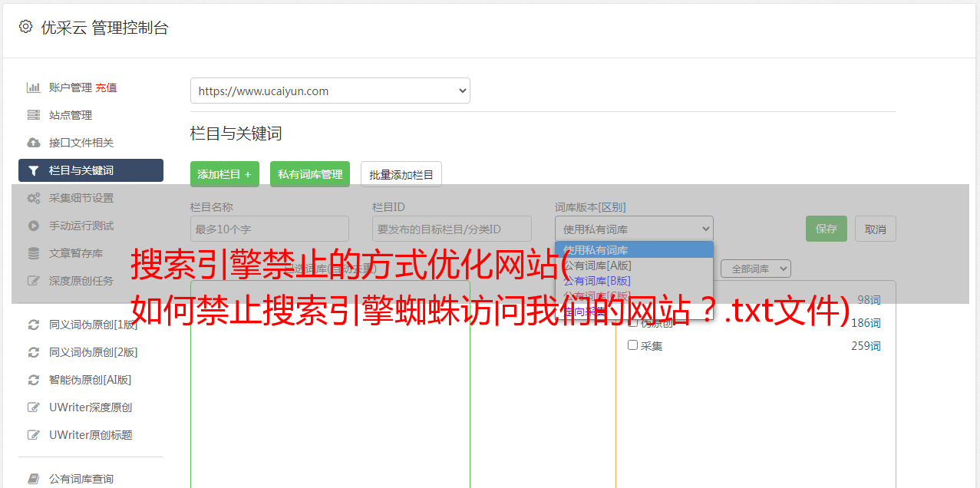The height and width of the screenshot is (488, 980).
Task: Check the 伪原创 keyword checkbox
Action: (633, 322)
